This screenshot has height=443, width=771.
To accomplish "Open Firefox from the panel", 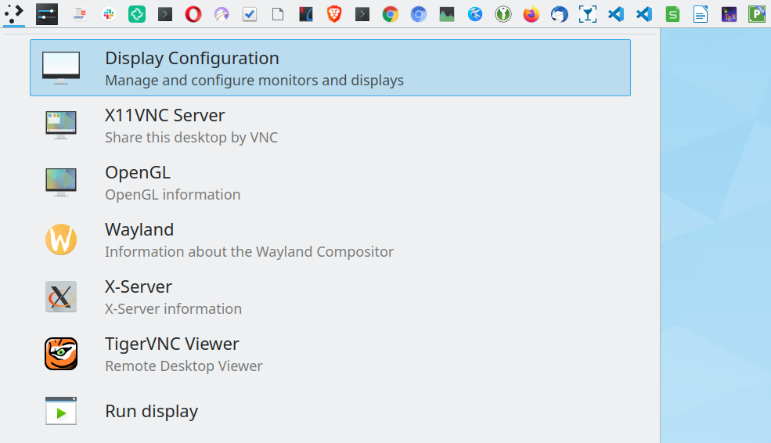I will pos(531,14).
